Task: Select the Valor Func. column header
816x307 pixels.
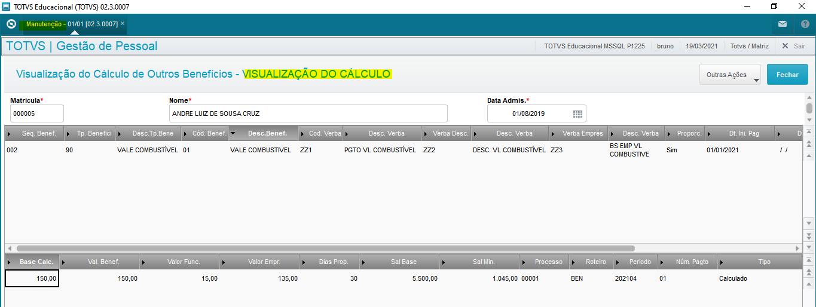Action: [179, 262]
